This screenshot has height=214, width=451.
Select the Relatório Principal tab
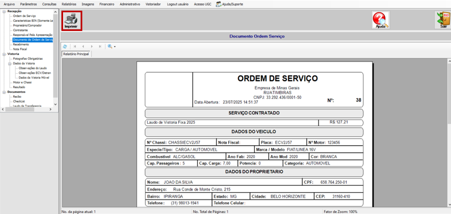pos(76,54)
